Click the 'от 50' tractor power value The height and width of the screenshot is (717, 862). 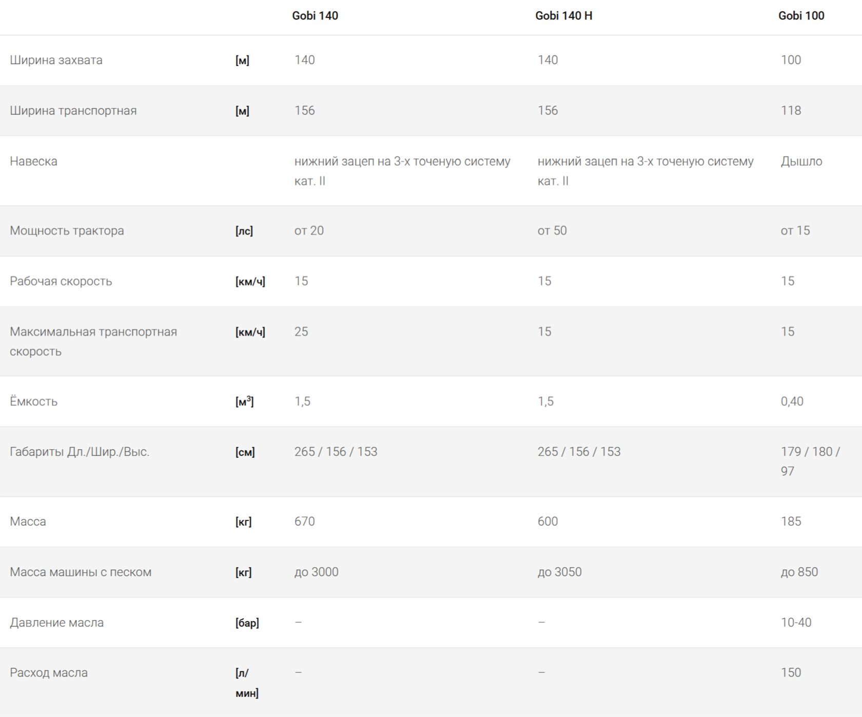click(552, 231)
